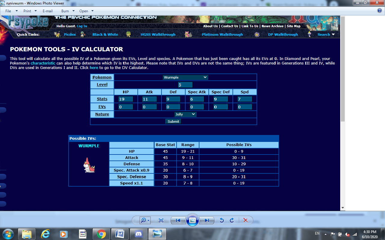This screenshot has width=385, height=240.
Task: Start the slide show
Action: [x=192, y=220]
